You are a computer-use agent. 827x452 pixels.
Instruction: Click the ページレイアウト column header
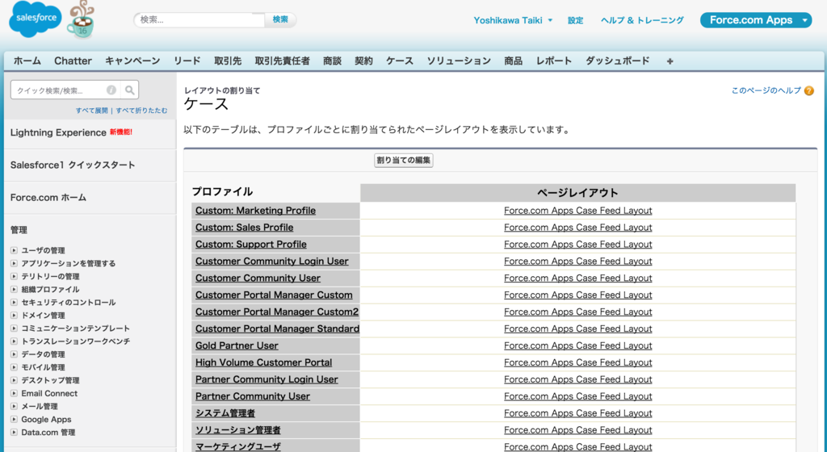(x=577, y=193)
